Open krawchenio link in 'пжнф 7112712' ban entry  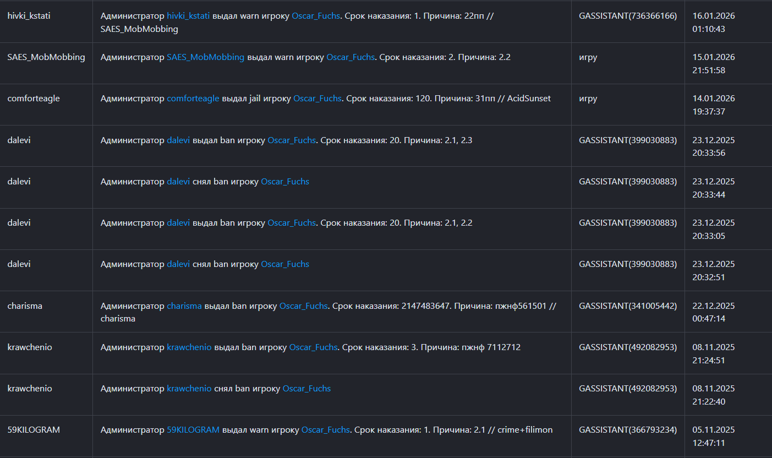pyautogui.click(x=189, y=347)
